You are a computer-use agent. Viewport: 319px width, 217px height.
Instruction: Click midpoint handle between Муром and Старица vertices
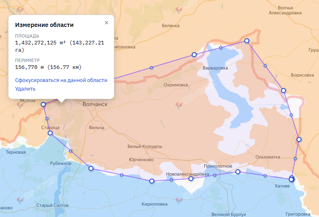(x=47, y=119)
